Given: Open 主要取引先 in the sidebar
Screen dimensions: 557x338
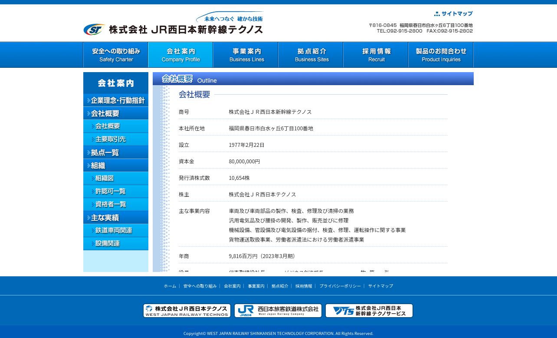Looking at the screenshot, I should (116, 139).
